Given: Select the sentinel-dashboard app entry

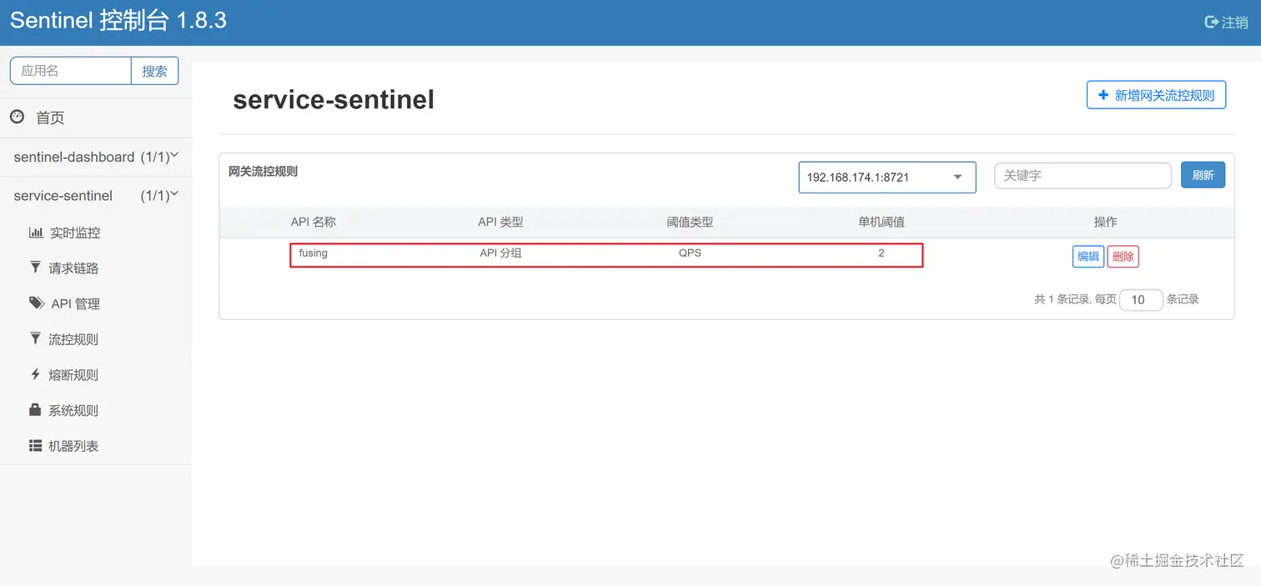Looking at the screenshot, I should (96, 157).
